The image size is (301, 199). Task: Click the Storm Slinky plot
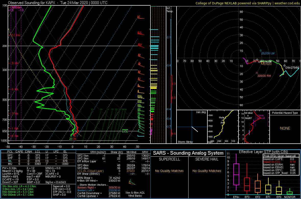pos(192,127)
